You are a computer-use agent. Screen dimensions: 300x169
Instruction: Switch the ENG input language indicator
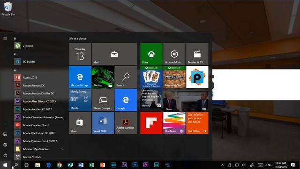tap(269, 165)
